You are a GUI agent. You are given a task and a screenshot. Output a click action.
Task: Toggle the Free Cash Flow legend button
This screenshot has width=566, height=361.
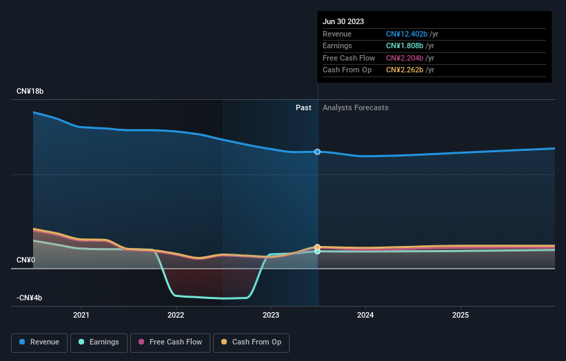click(x=170, y=342)
